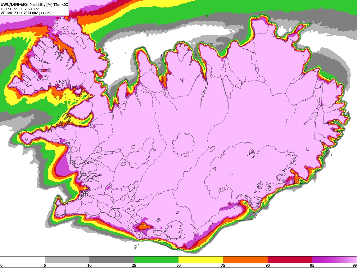Click the legend value '95'
Viewport: 357px width, 268px height.
click(312, 266)
